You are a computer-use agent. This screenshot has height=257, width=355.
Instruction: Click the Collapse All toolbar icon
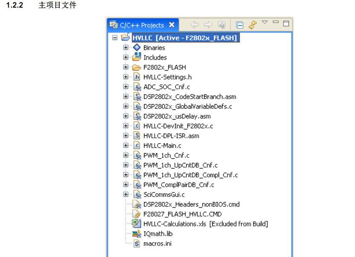(240, 25)
